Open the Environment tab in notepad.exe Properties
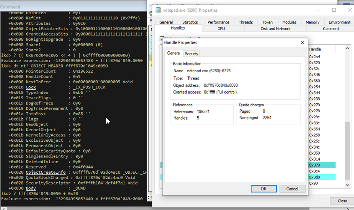Image resolution: width=354 pixels, height=210 pixels. pyautogui.click(x=339, y=22)
